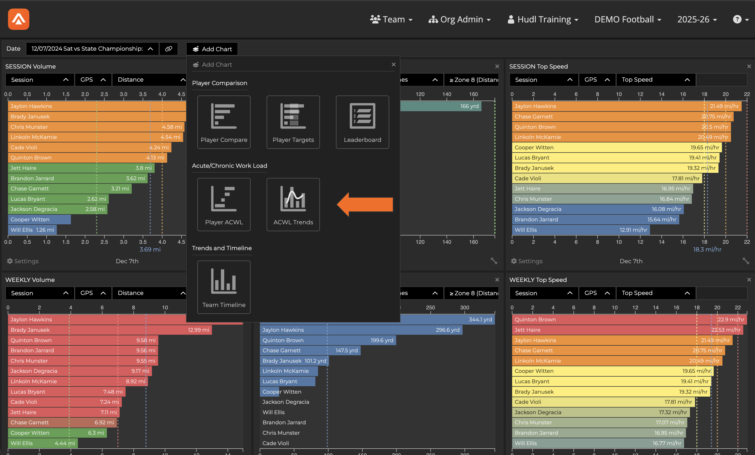The width and height of the screenshot is (755, 455).
Task: Click the expand icon of the middle session chart
Action: pyautogui.click(x=494, y=261)
